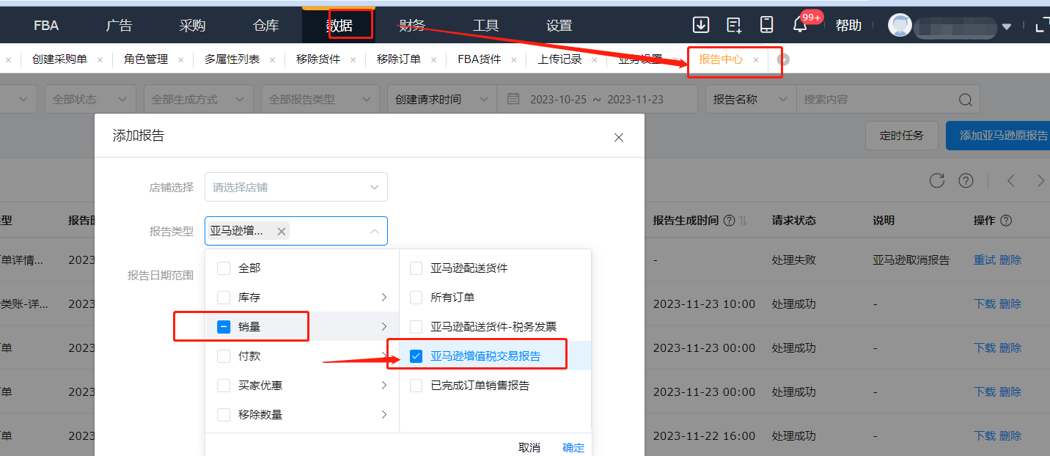Check 所有订单 option
The width and height of the screenshot is (1050, 456).
pyautogui.click(x=416, y=298)
